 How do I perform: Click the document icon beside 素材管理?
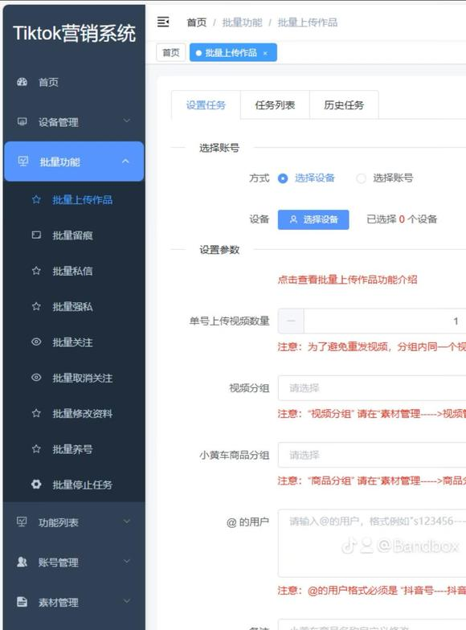coord(22,602)
